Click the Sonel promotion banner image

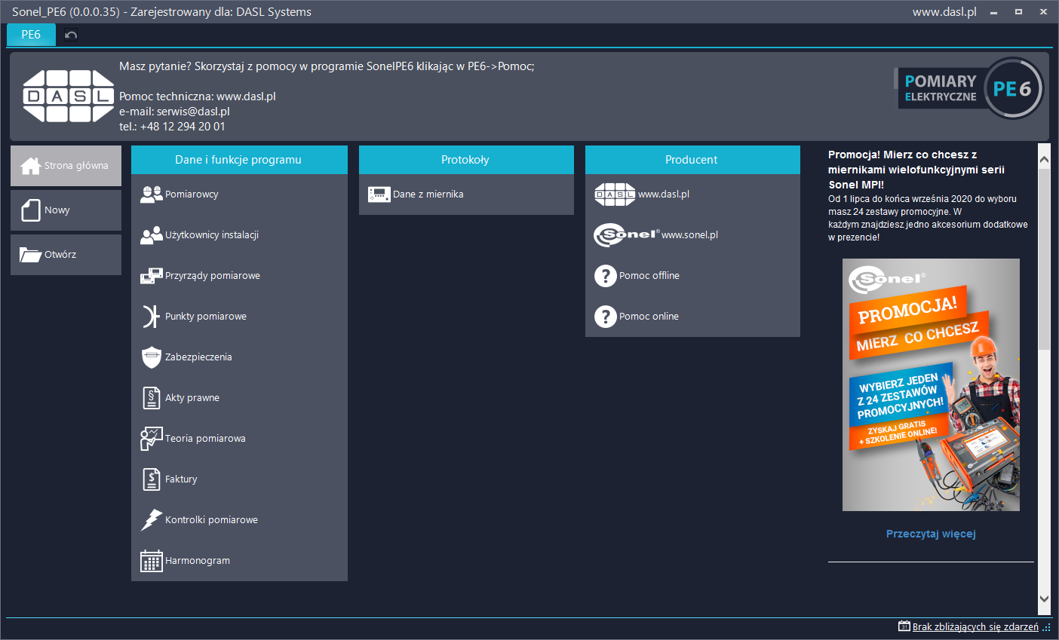pos(931,384)
